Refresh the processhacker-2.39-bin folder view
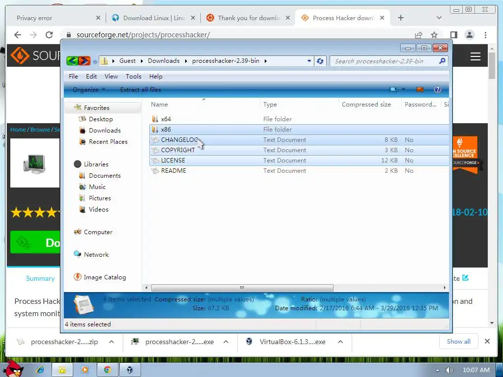This screenshot has height=377, width=503. pos(320,61)
